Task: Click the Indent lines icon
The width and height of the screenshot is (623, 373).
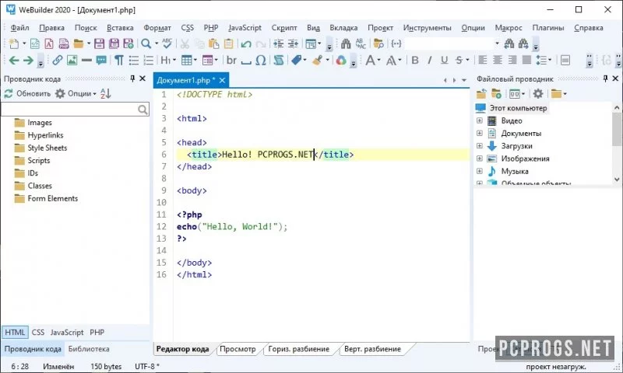Action: coord(279,44)
